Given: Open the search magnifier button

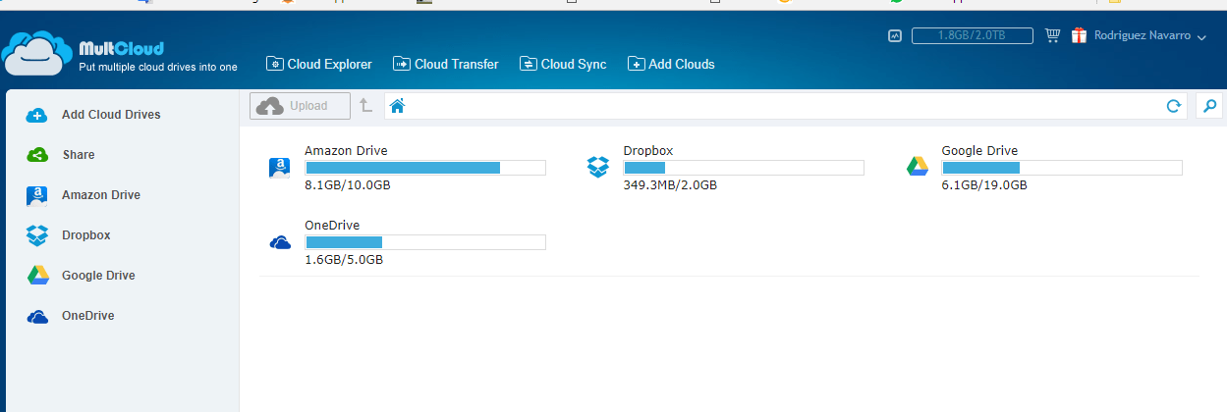Looking at the screenshot, I should (1209, 106).
